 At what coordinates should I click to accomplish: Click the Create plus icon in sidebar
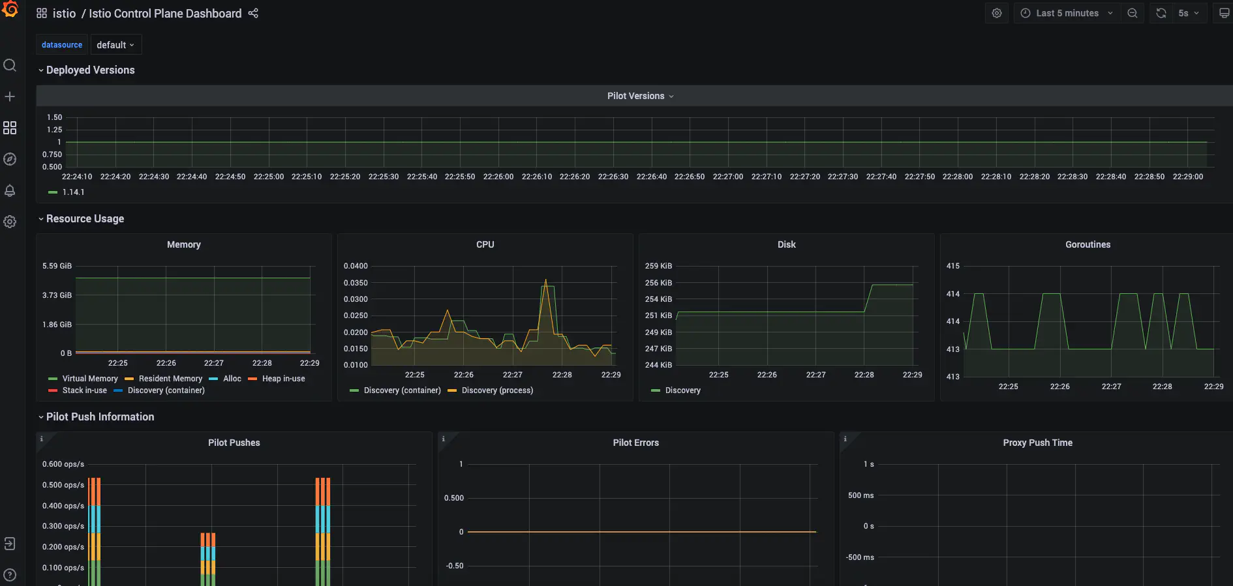click(10, 96)
